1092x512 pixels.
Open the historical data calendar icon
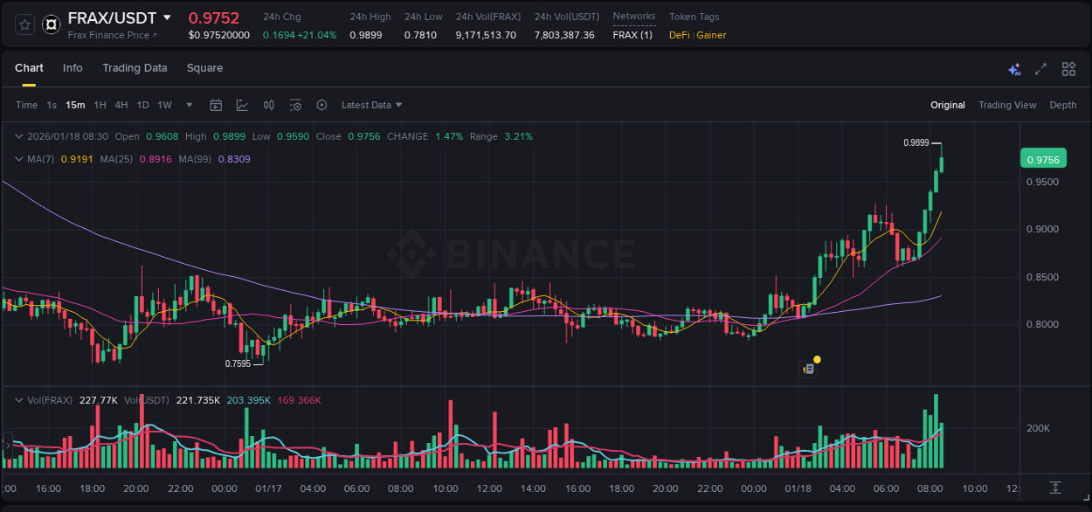(x=217, y=105)
